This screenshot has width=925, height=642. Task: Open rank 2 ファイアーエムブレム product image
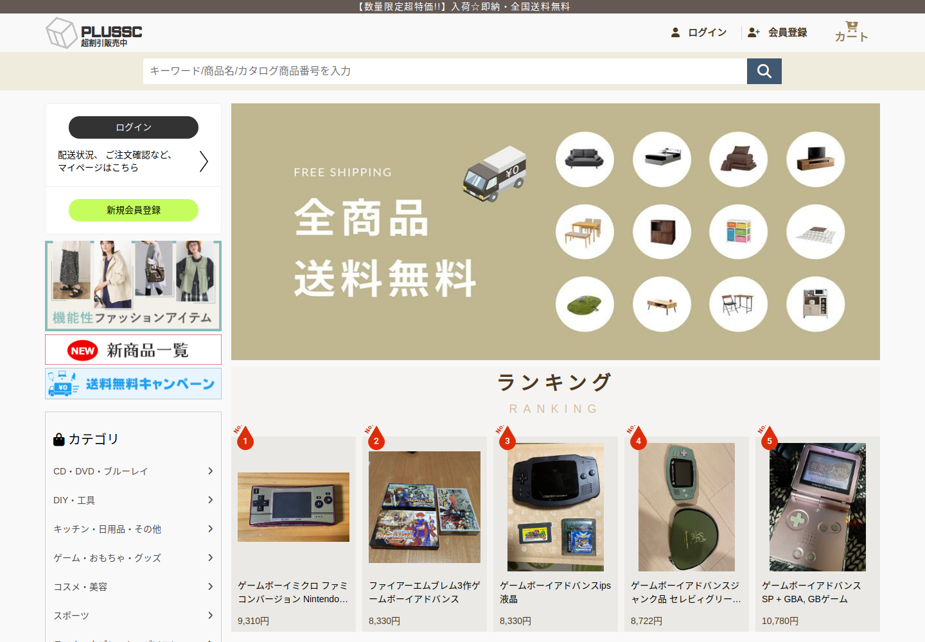[x=425, y=507]
